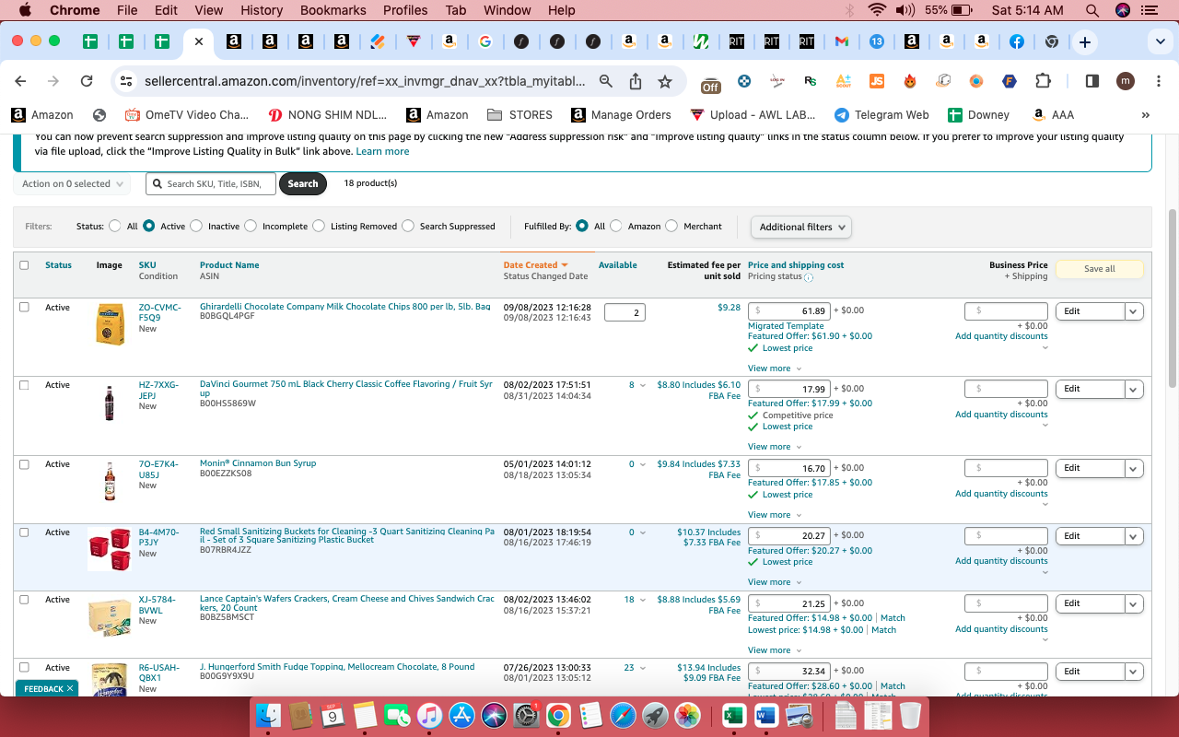Tick the DaVinci Gourmet row checkbox
The image size is (1179, 737).
(24, 385)
